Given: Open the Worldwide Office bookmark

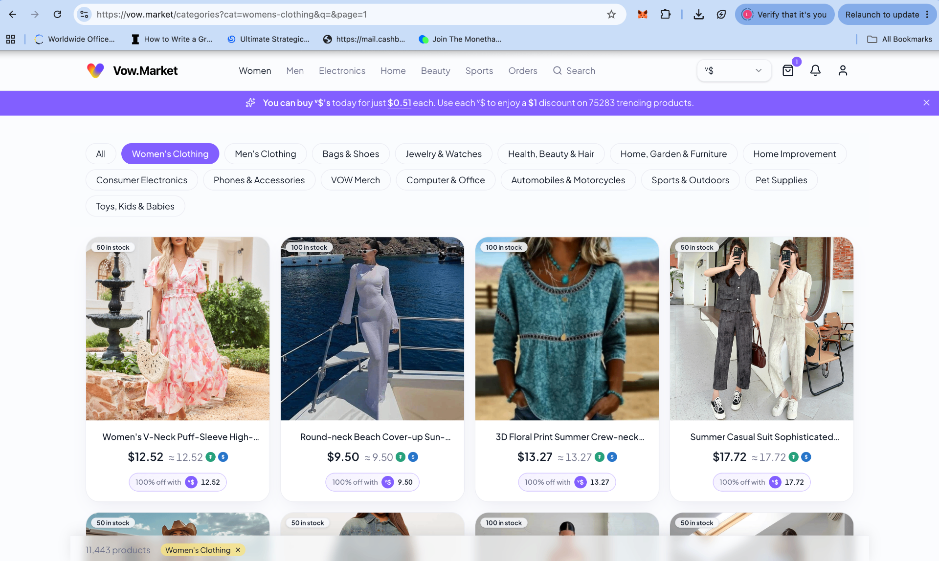Looking at the screenshot, I should pyautogui.click(x=75, y=39).
